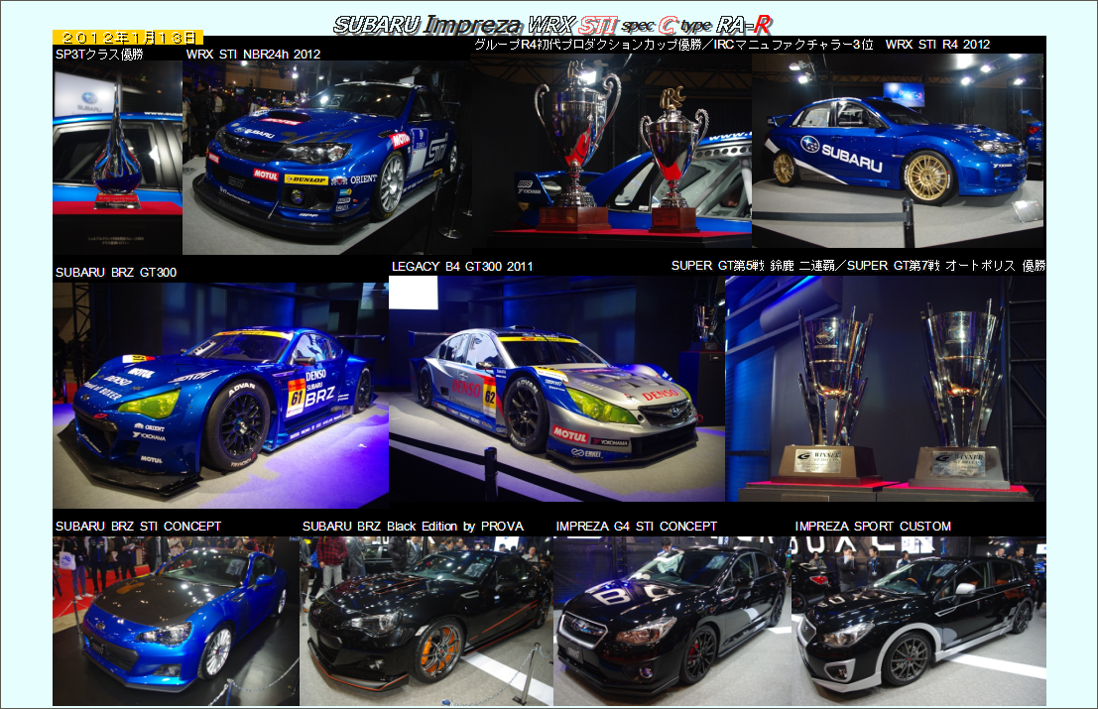Click the 'LEGACY B4 GT300 2011' caption
Viewport: 1098px width, 709px height.
click(x=462, y=266)
